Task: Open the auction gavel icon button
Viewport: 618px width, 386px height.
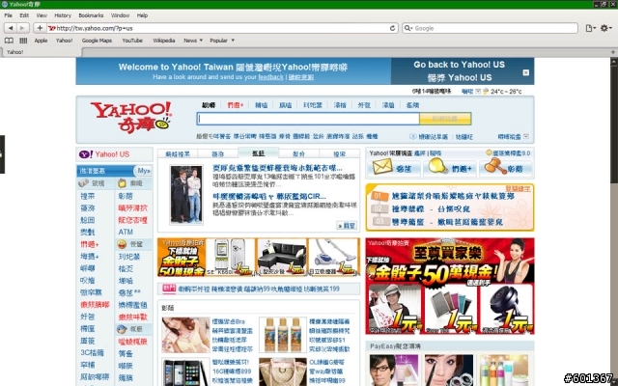Action: point(495,166)
